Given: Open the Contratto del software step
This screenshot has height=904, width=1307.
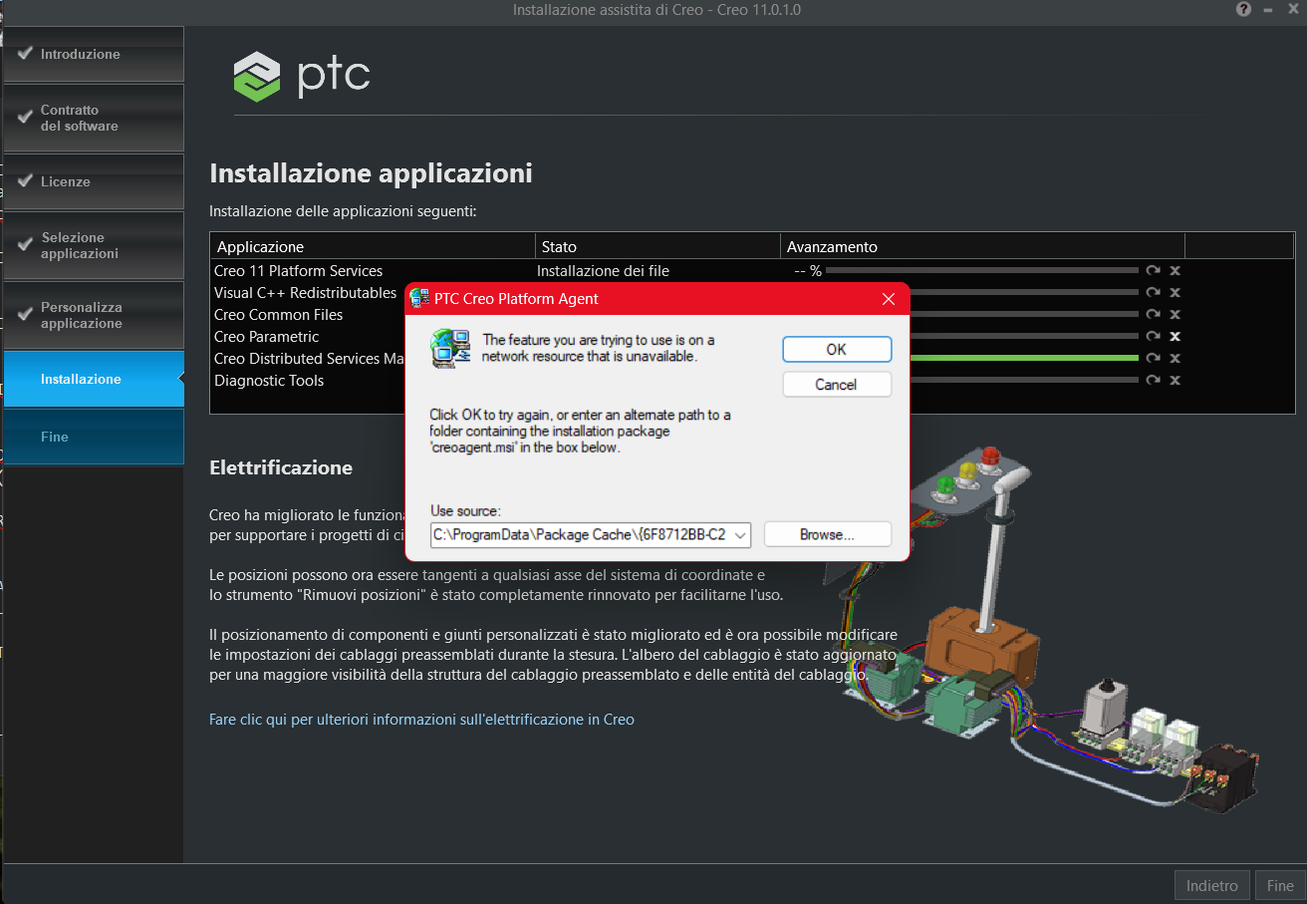Looking at the screenshot, I should click(x=93, y=118).
